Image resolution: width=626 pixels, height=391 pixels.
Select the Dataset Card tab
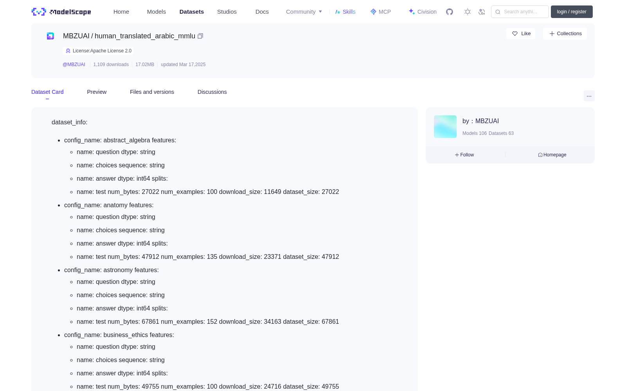(47, 92)
